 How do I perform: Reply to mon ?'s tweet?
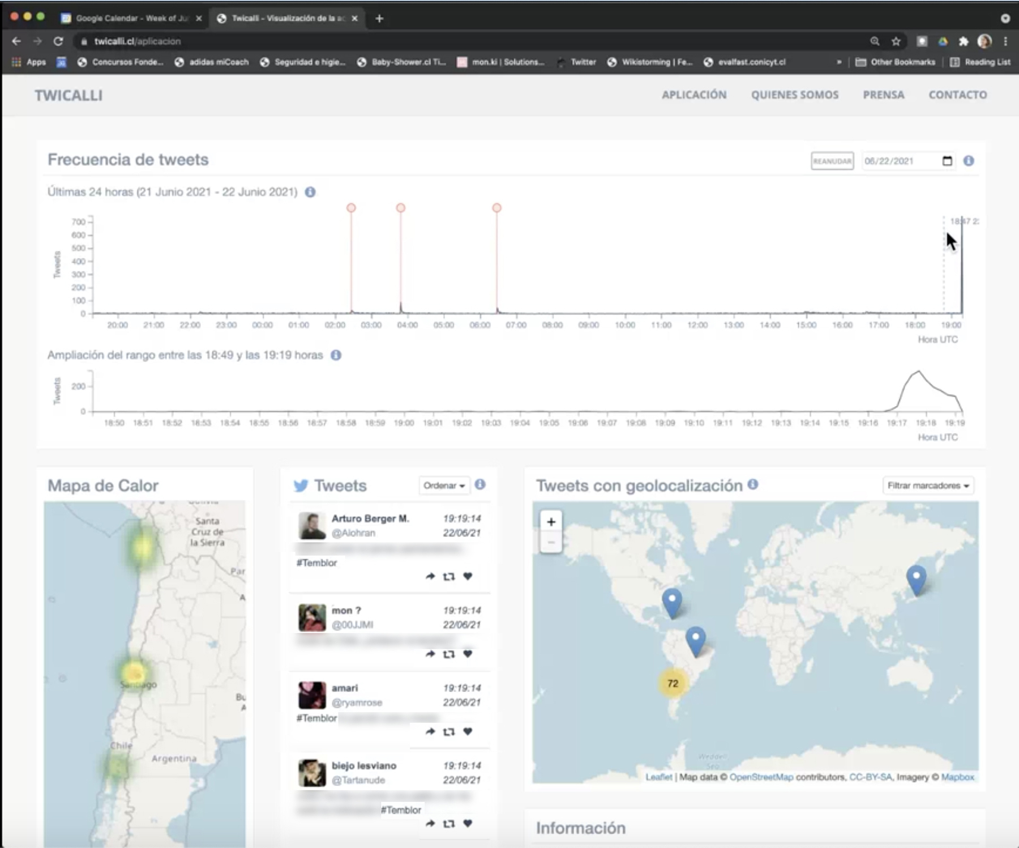click(430, 654)
